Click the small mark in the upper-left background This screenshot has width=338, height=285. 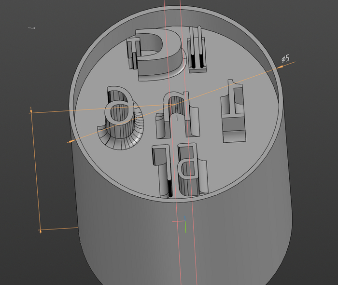31,28
